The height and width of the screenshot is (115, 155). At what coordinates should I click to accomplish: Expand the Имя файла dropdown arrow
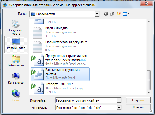[x=119, y=100]
